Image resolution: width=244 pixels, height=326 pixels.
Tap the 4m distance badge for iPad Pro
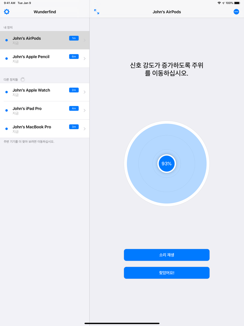(x=74, y=108)
